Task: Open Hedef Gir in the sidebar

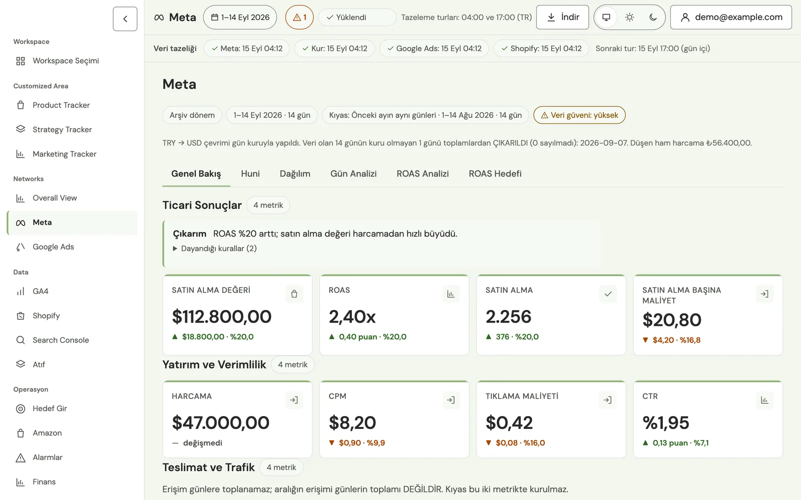Action: (72, 408)
